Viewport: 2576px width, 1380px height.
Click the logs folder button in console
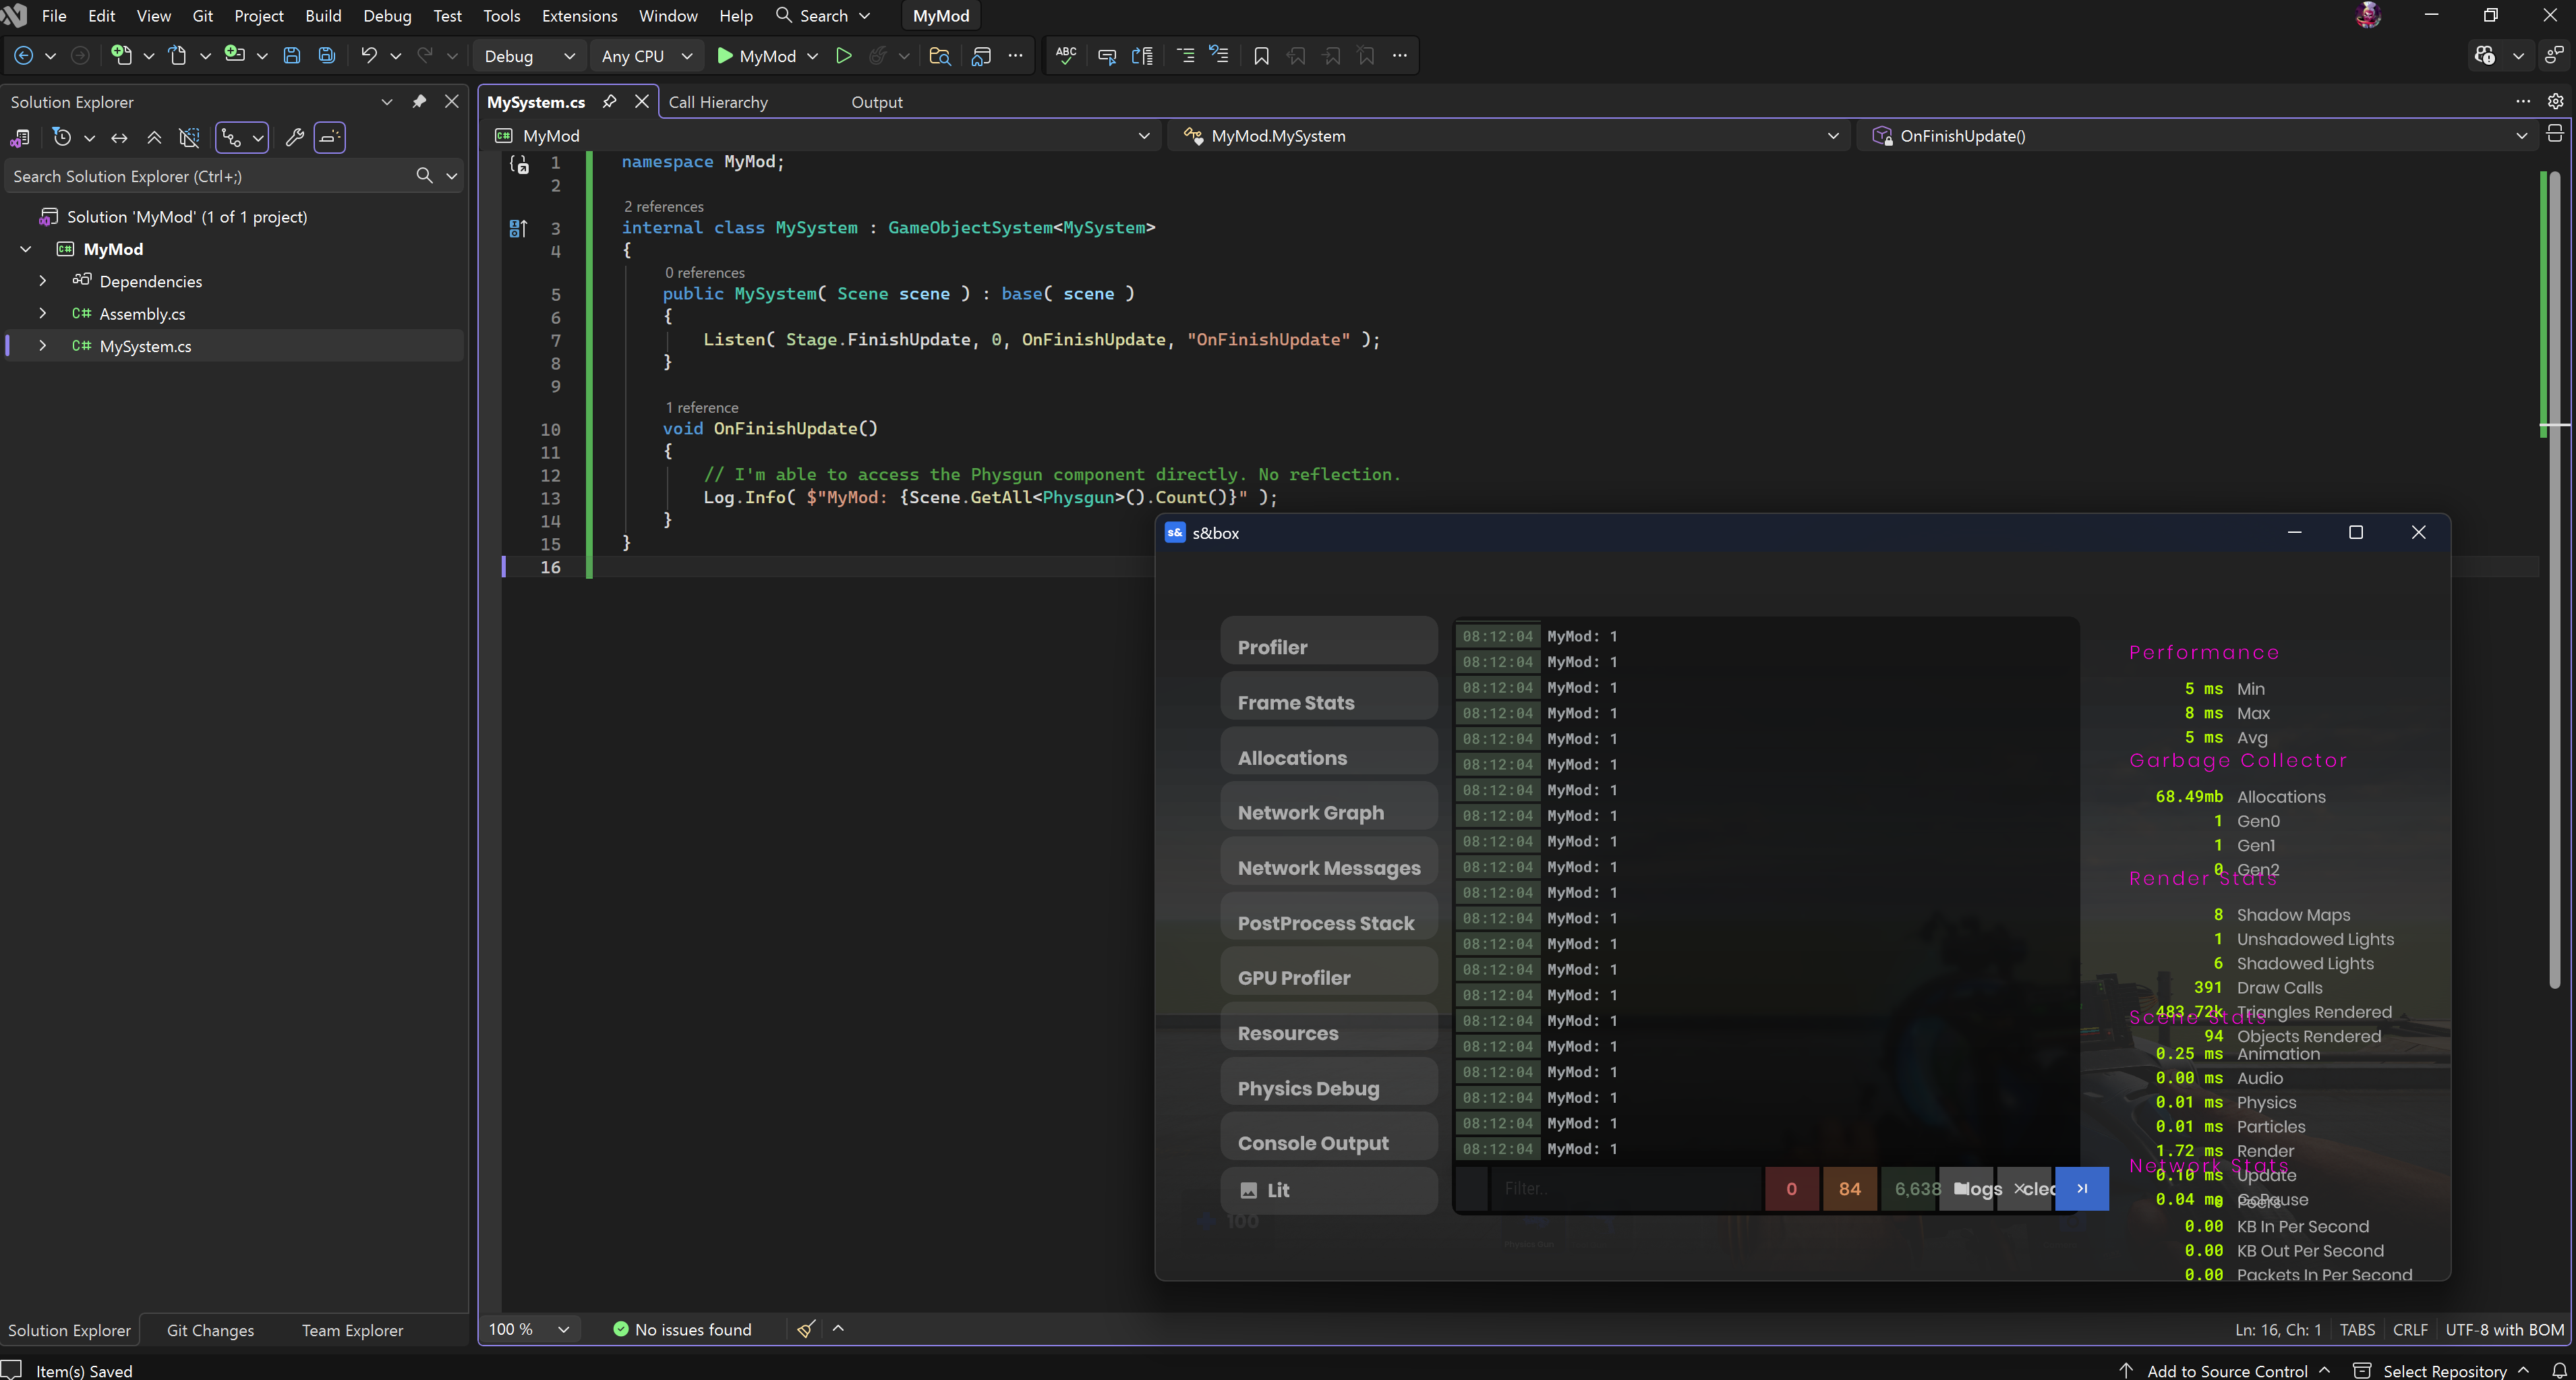[x=1967, y=1188]
